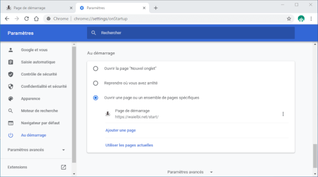Open Contrôle de sécurité section

click(x=39, y=74)
